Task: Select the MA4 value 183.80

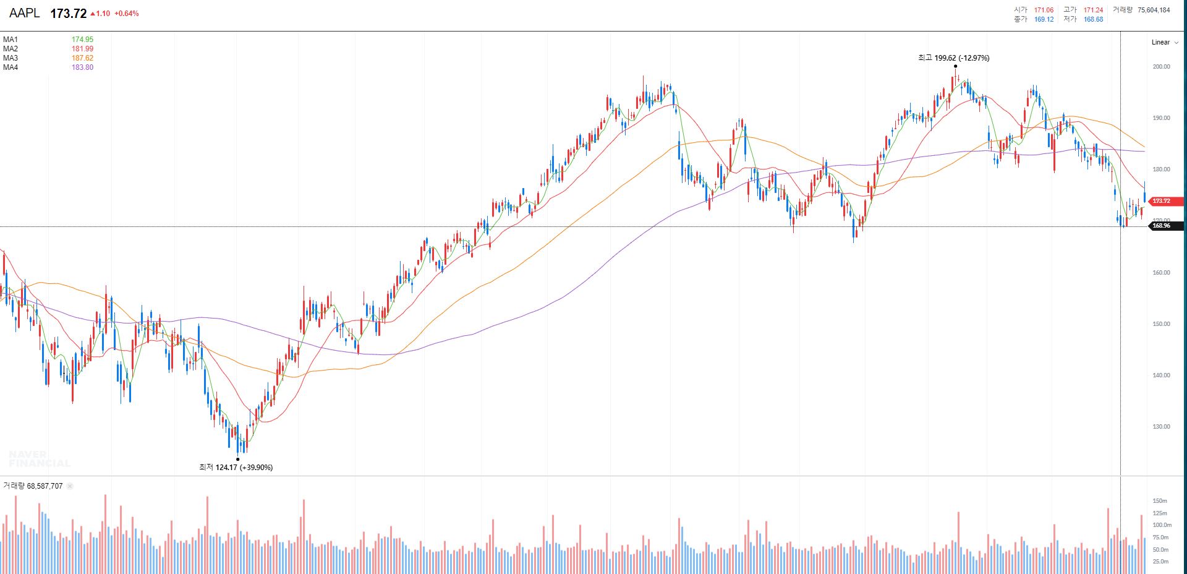Action: tap(82, 67)
